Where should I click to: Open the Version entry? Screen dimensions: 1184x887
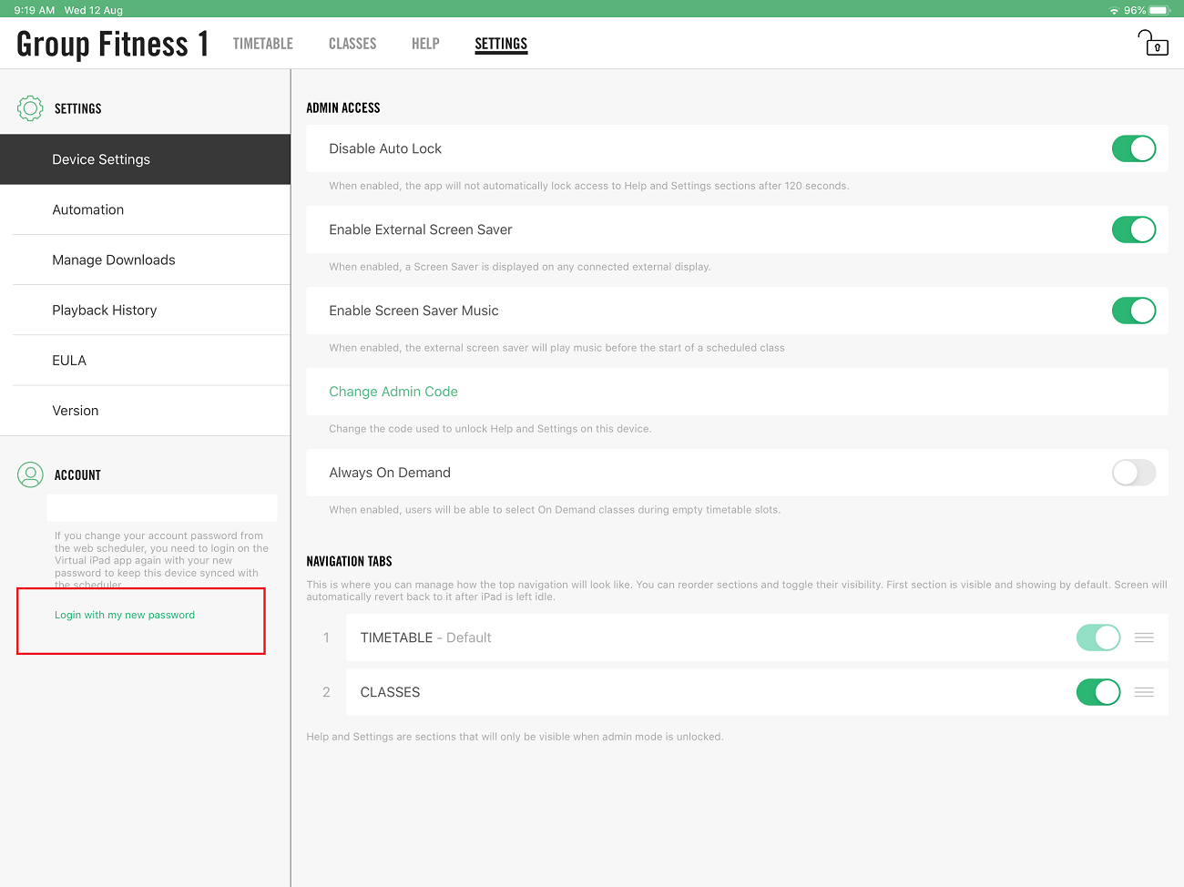(145, 411)
